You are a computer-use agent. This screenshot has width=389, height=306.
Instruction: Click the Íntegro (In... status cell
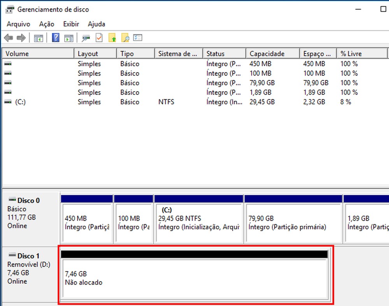pyautogui.click(x=224, y=102)
